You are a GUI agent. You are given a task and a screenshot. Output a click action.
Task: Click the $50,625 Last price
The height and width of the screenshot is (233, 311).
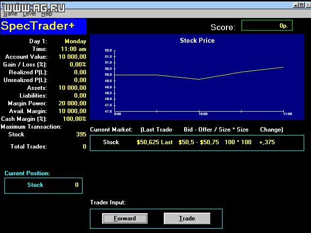tap(155, 142)
